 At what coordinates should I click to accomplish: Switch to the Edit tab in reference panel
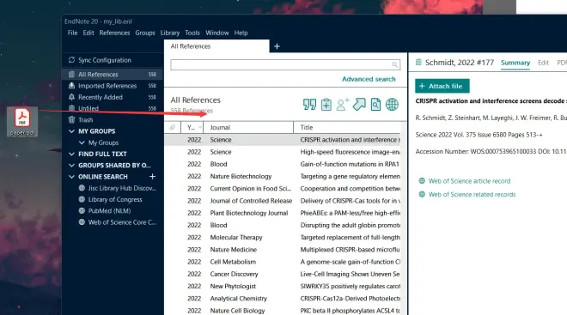(543, 63)
